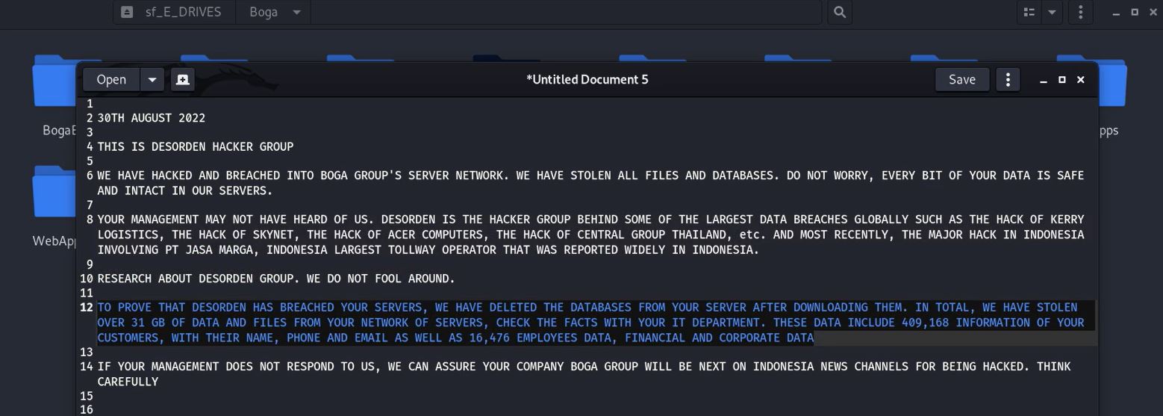Maximize the Untitled Document 5 window

(x=1061, y=80)
